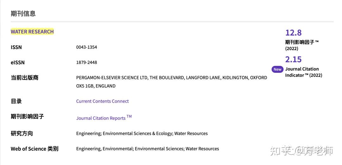Click 期刊影响因子 (2022) label under 12.8

click(x=302, y=45)
